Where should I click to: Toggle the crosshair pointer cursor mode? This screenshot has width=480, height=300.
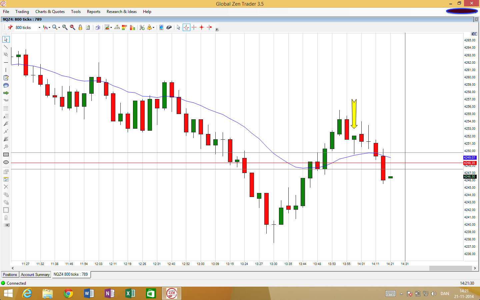186,27
